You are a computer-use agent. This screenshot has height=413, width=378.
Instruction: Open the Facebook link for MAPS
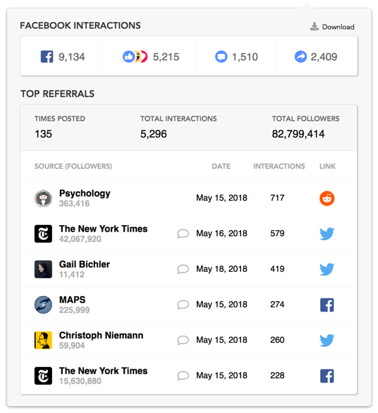(x=327, y=305)
